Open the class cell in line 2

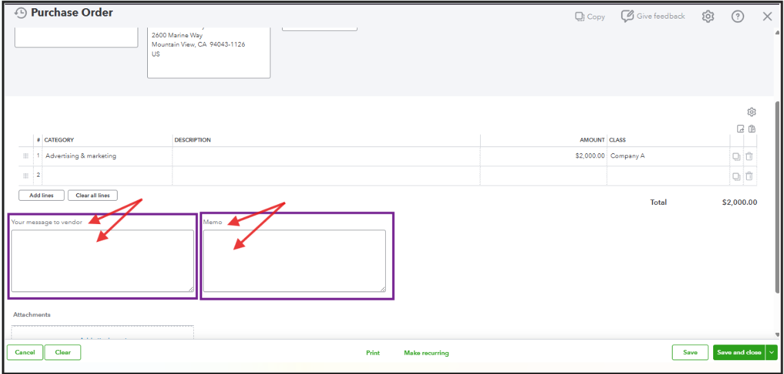tap(668, 175)
